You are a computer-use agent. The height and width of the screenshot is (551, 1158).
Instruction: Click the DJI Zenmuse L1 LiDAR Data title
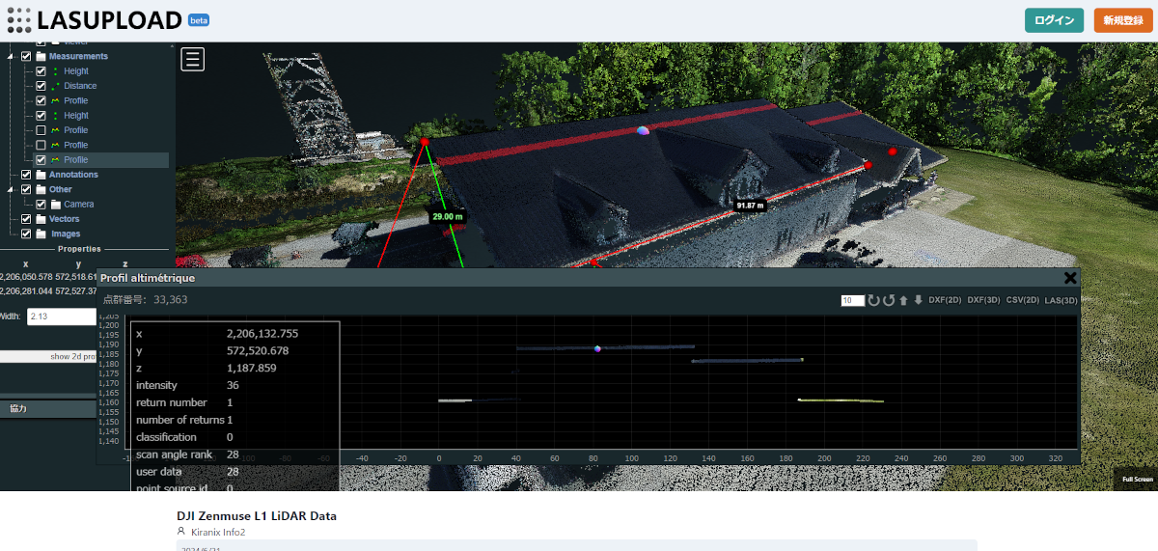(x=257, y=515)
